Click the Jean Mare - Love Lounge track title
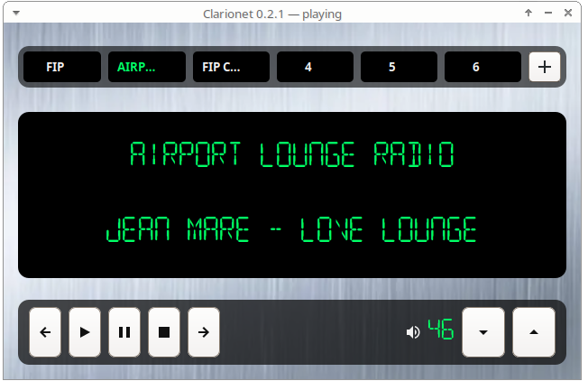The width and height of the screenshot is (588, 381). click(291, 229)
